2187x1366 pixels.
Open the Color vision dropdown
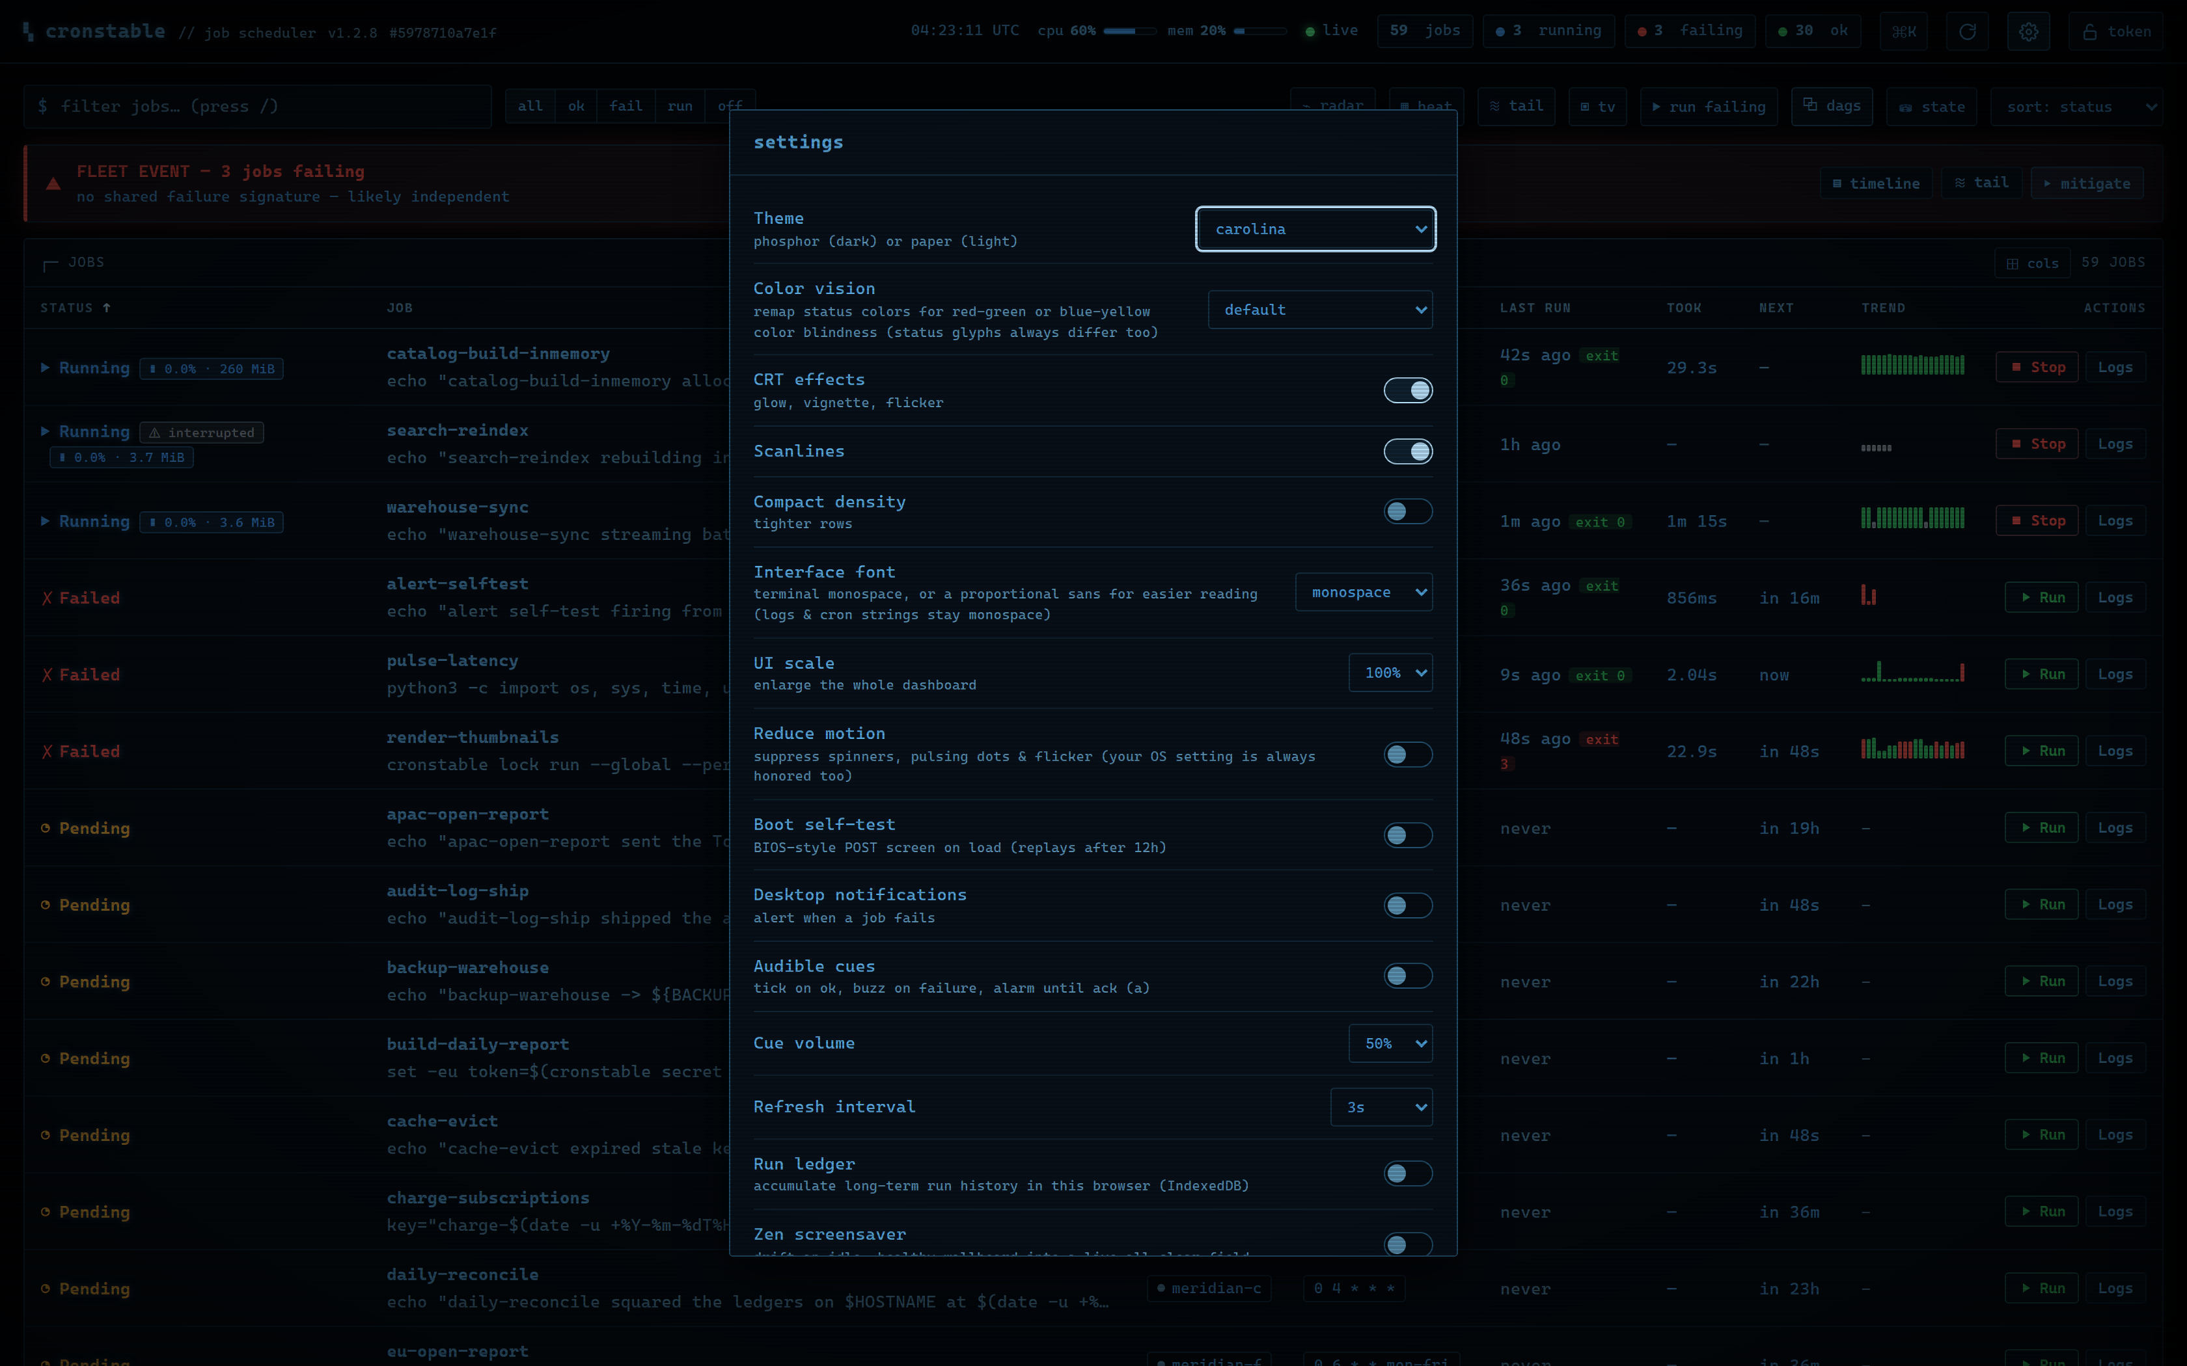pyautogui.click(x=1320, y=310)
